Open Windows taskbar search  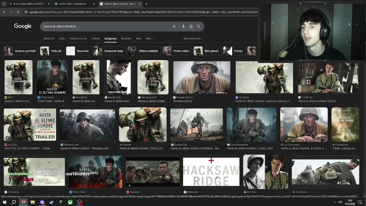[14, 202]
